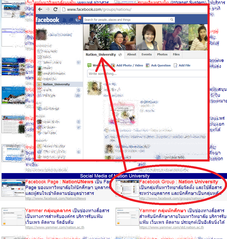Open member photo of man in gray t-shirt

(175, 37)
